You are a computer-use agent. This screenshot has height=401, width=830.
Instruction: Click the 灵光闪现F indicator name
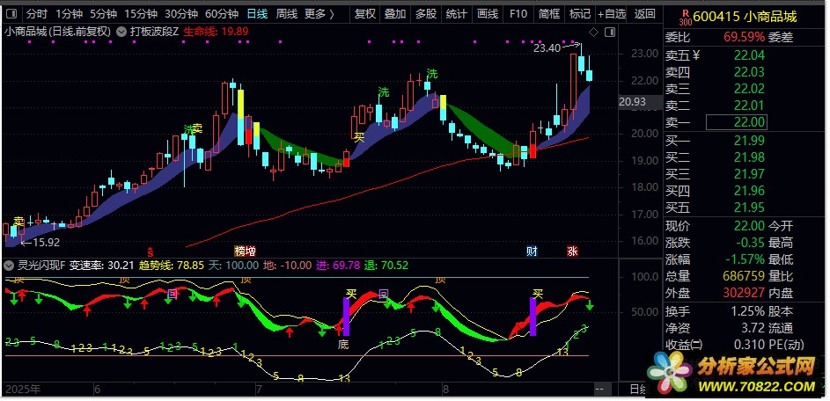pyautogui.click(x=41, y=265)
